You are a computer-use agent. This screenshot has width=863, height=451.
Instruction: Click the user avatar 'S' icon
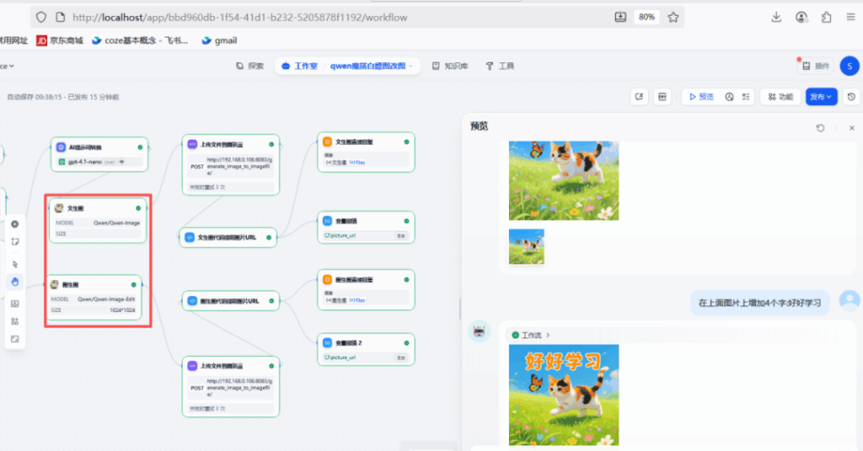[850, 65]
